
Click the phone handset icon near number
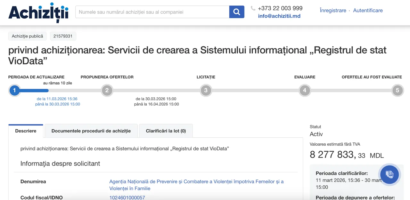point(253,8)
